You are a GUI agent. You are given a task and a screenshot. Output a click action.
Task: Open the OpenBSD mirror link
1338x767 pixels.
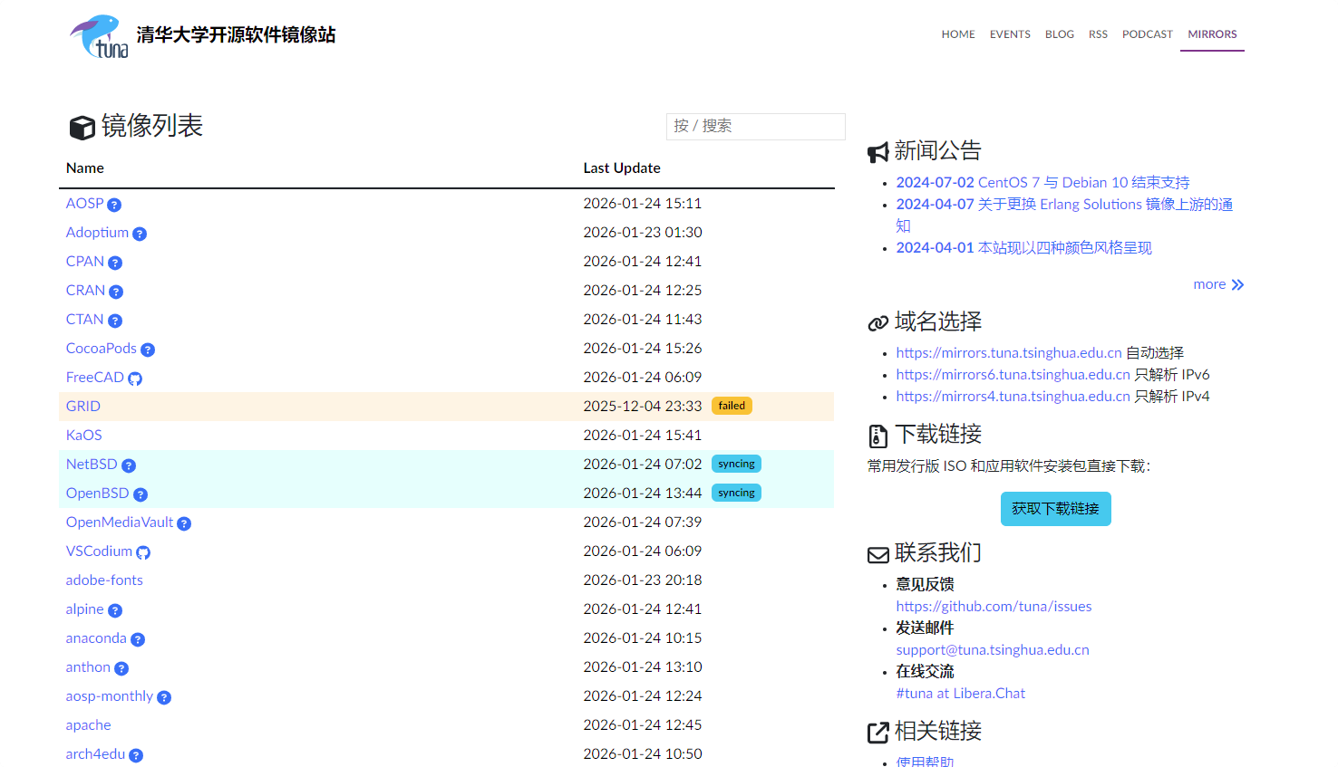(98, 494)
